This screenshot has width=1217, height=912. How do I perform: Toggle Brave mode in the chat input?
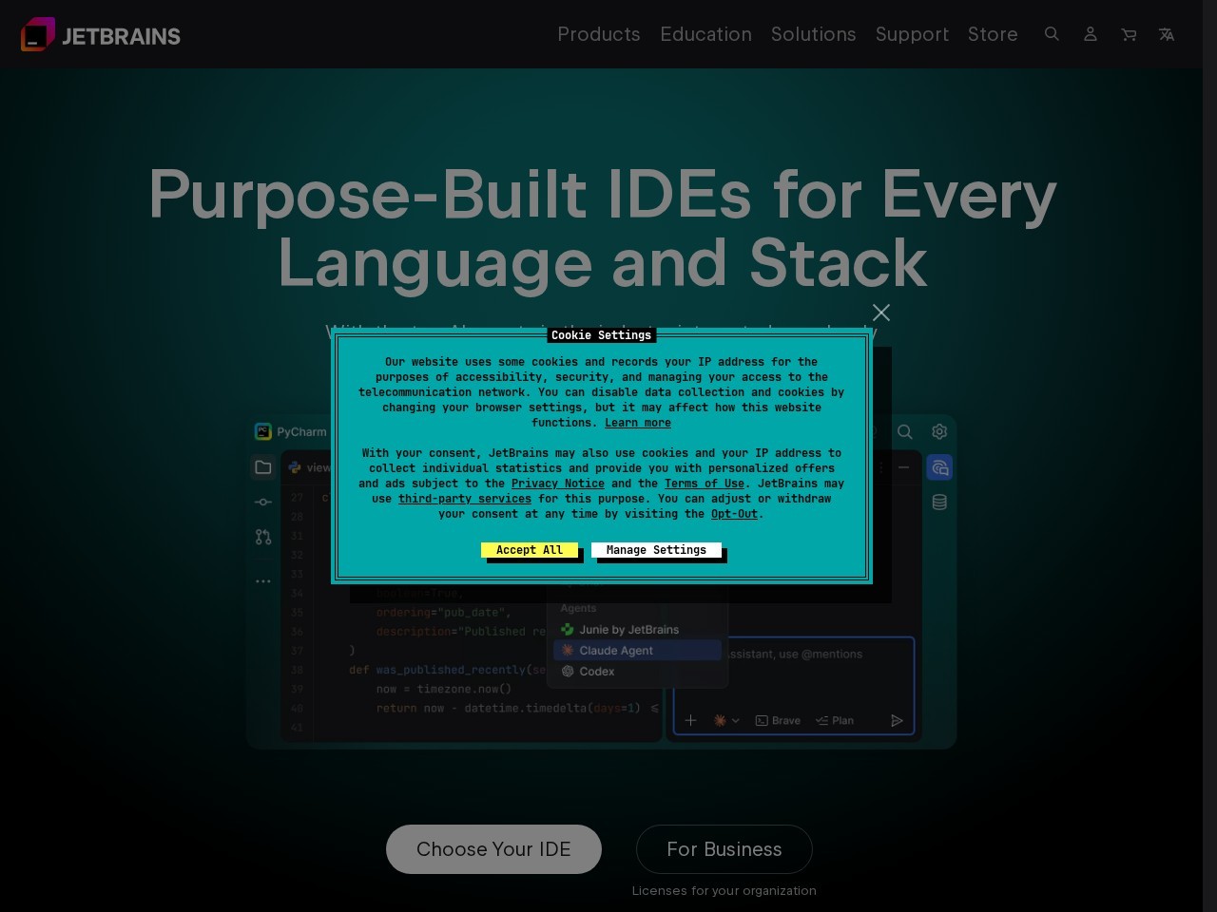tap(778, 720)
